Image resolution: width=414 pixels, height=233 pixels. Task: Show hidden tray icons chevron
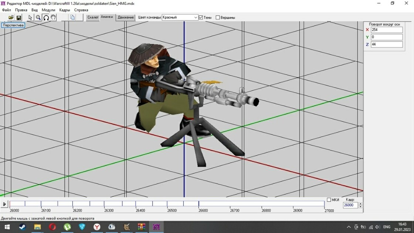[349, 227]
